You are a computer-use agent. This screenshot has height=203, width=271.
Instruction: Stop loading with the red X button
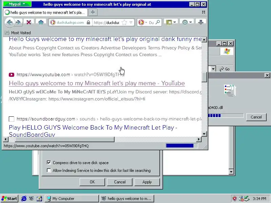pos(29,22)
